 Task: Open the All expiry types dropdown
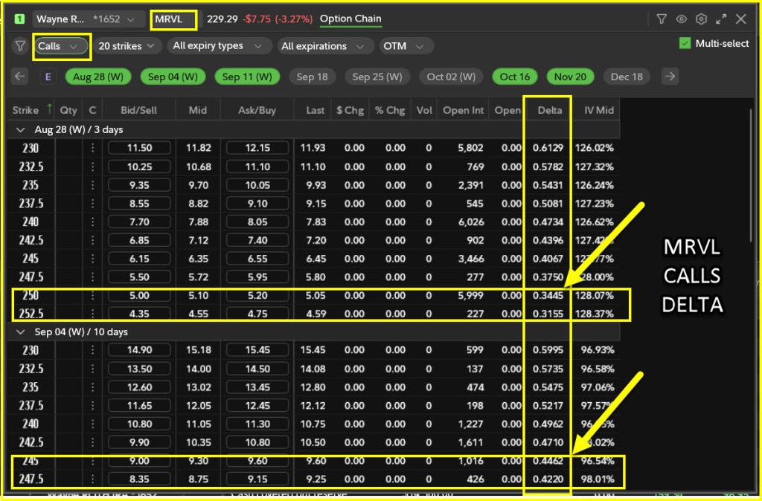[220, 46]
